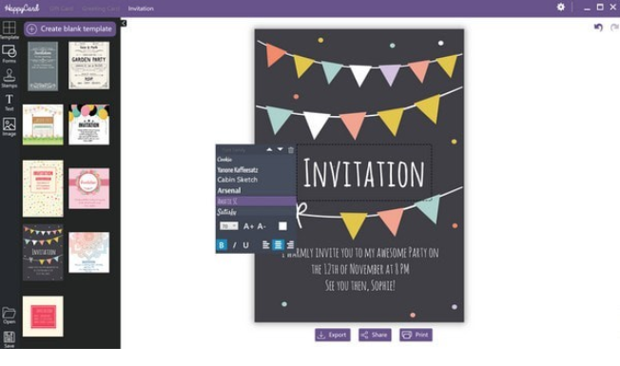Open the Template panel in sidebar

pos(10,29)
